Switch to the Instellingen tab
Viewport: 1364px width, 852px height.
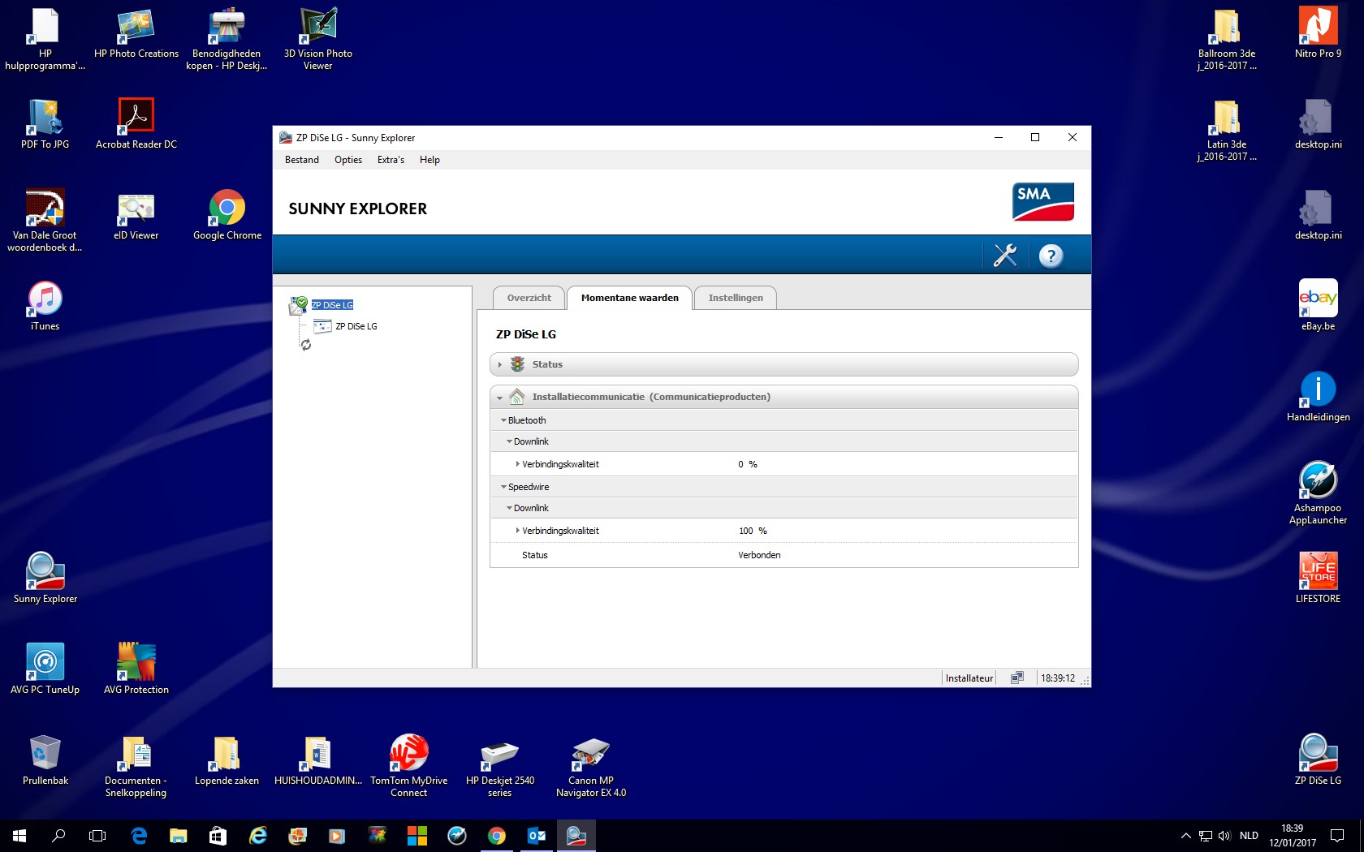tap(735, 298)
